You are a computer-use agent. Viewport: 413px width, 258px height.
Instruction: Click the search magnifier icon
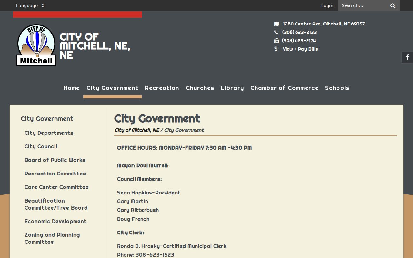pyautogui.click(x=393, y=5)
